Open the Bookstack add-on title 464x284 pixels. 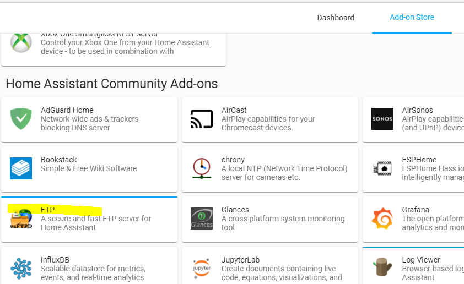[58, 160]
